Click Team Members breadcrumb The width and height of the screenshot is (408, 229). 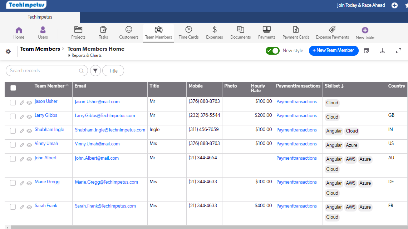tap(40, 49)
